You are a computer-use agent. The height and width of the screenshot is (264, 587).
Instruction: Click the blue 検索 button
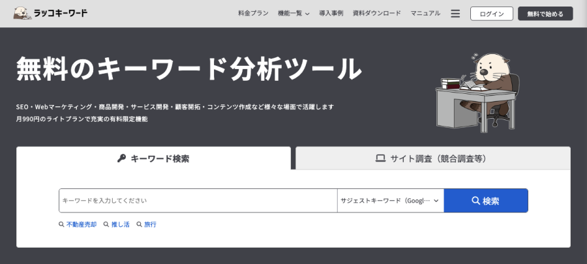point(486,201)
